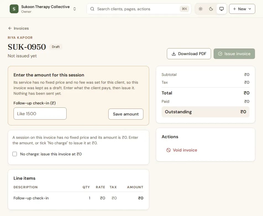Focus the Search clients, pages, actions field
The image size is (263, 216).
[x=139, y=9]
